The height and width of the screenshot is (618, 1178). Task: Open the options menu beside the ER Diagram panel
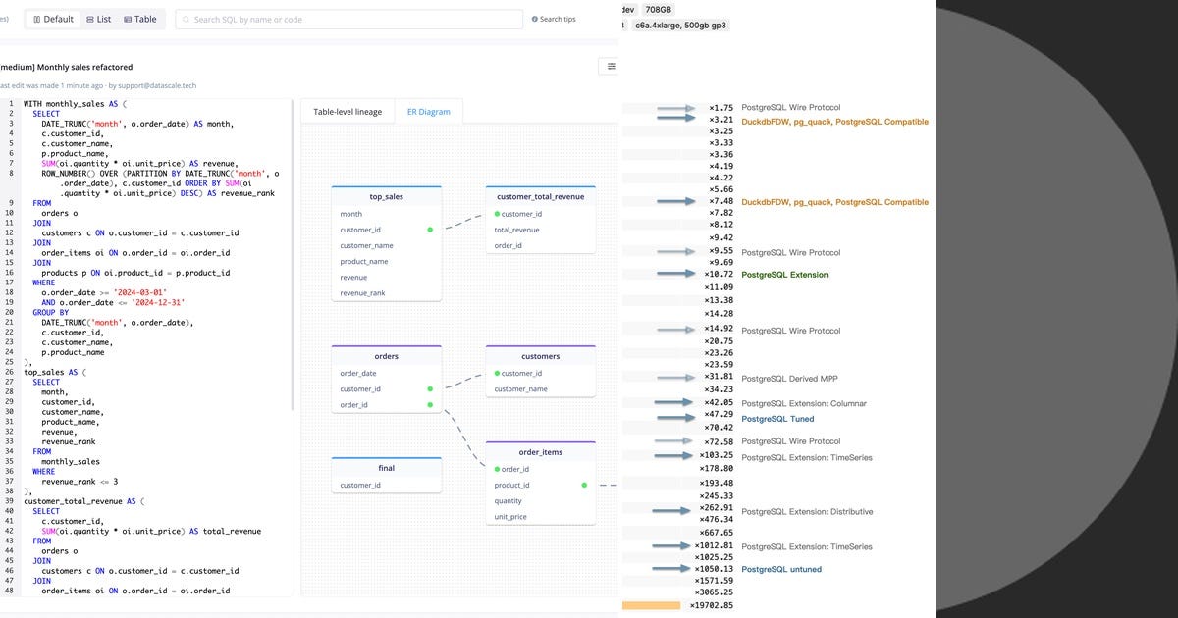pos(610,66)
